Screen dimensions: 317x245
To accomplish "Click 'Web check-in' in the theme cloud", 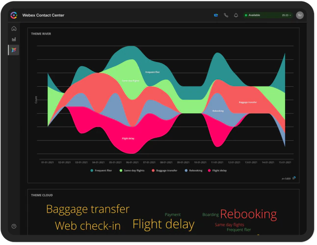I will [x=88, y=226].
